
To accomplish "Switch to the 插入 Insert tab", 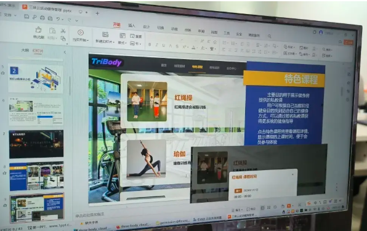I will click(132, 25).
